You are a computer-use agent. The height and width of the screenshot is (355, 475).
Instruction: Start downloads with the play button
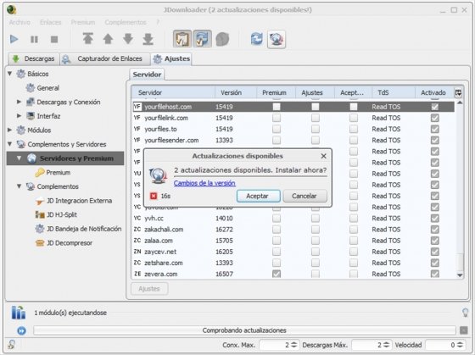point(14,39)
